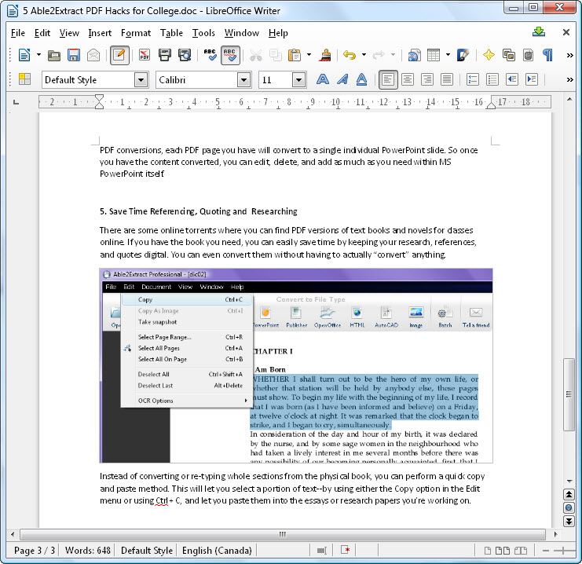Click English (Canada) language in status bar
This screenshot has width=582, height=564.
click(217, 551)
